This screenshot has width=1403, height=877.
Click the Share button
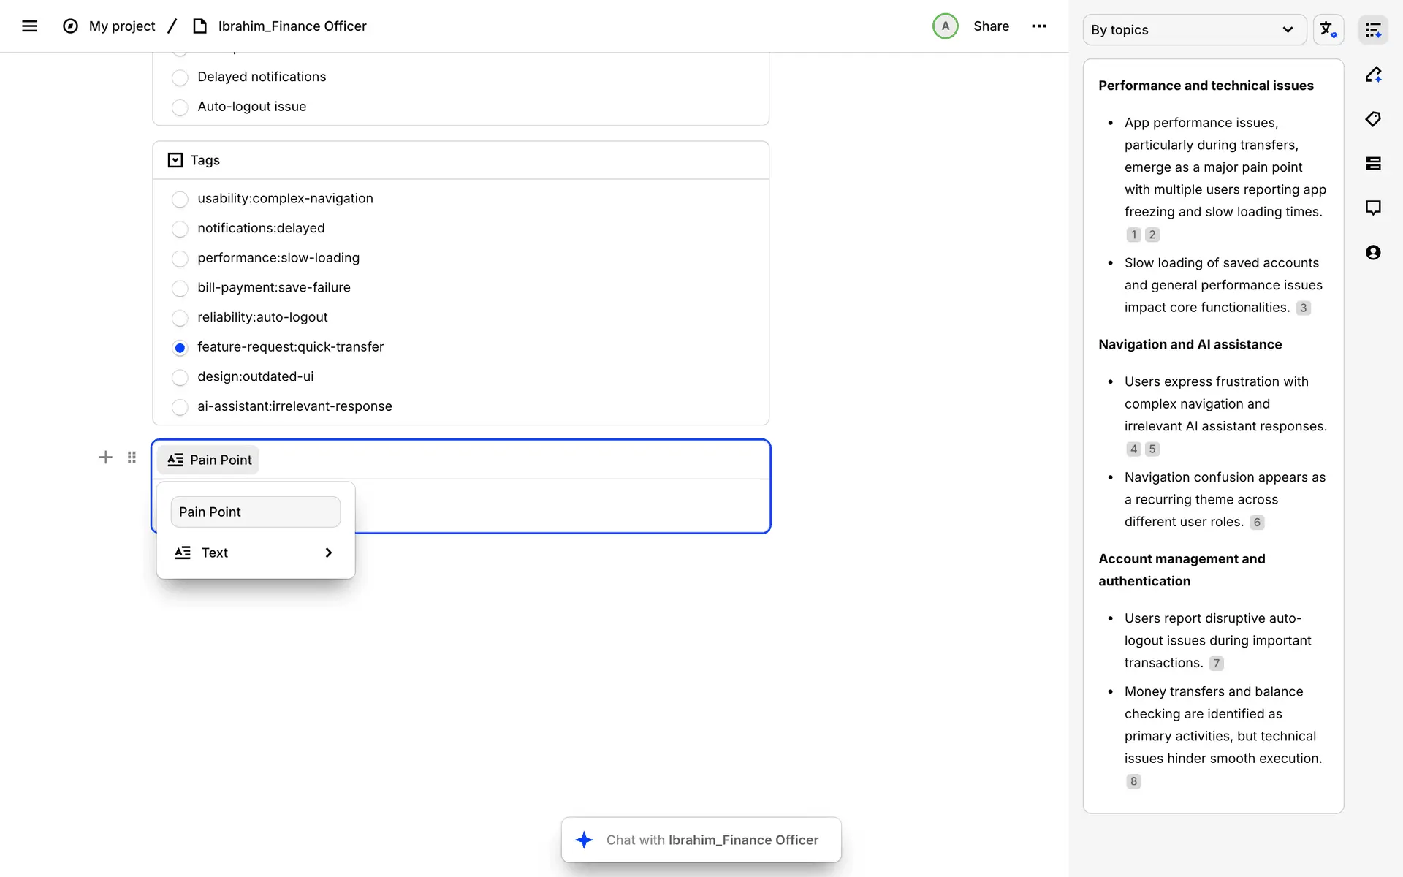[x=991, y=26]
